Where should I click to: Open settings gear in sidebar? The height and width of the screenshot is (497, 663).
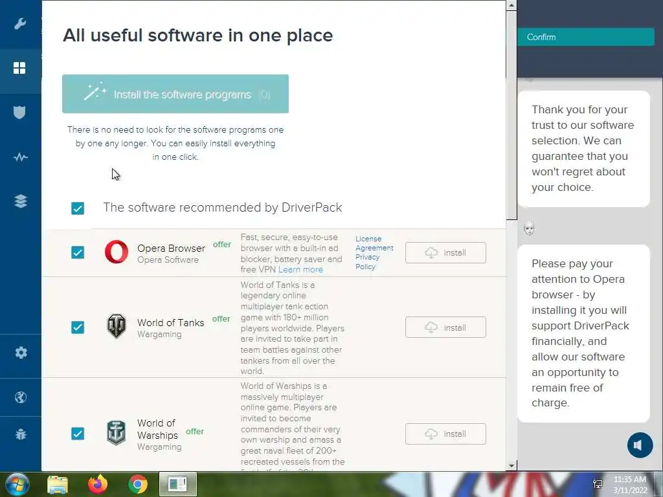pos(21,353)
